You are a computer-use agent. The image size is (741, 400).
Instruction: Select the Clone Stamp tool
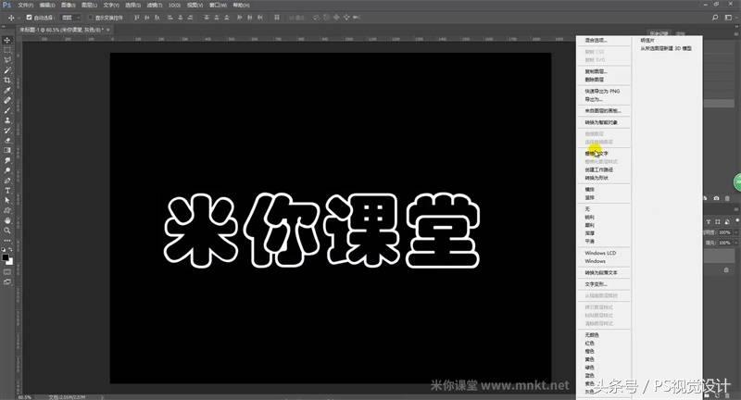7,120
